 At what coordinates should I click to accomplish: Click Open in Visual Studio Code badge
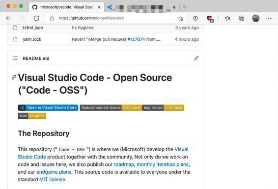point(48,108)
